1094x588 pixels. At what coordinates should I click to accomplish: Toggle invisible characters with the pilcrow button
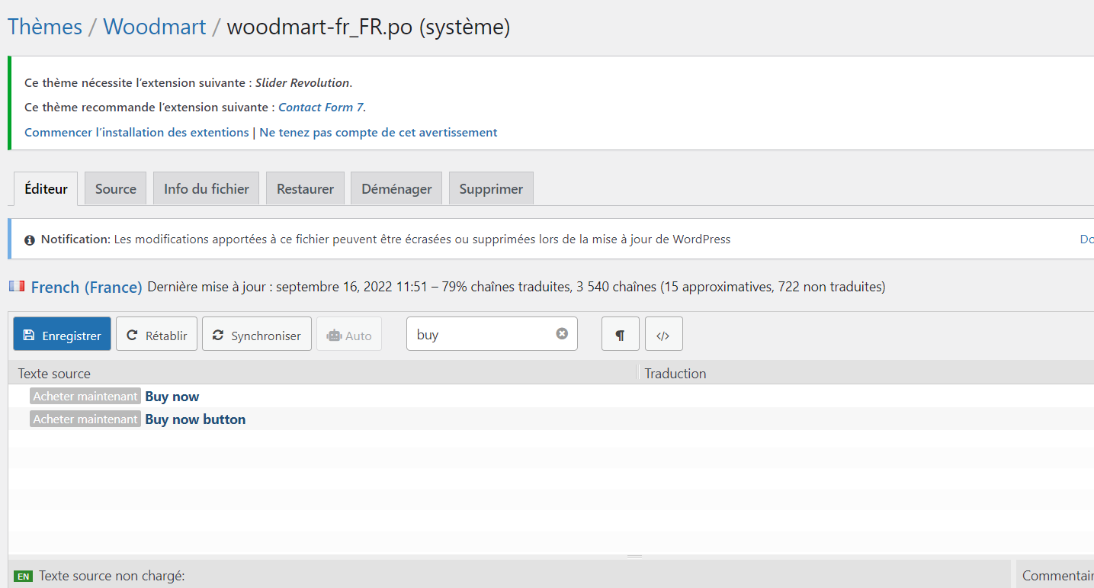(x=621, y=334)
